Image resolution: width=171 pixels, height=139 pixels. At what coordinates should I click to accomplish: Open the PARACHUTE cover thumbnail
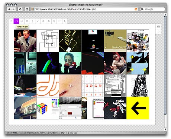(x=115, y=41)
